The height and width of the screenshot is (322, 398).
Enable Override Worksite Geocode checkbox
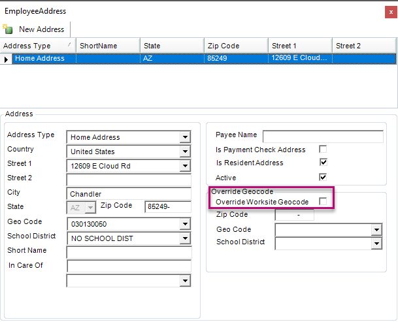pos(323,202)
